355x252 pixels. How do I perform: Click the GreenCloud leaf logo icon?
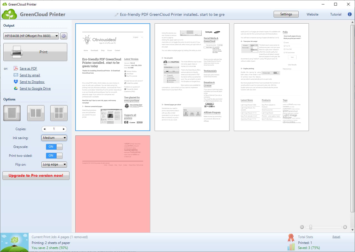coord(9,14)
